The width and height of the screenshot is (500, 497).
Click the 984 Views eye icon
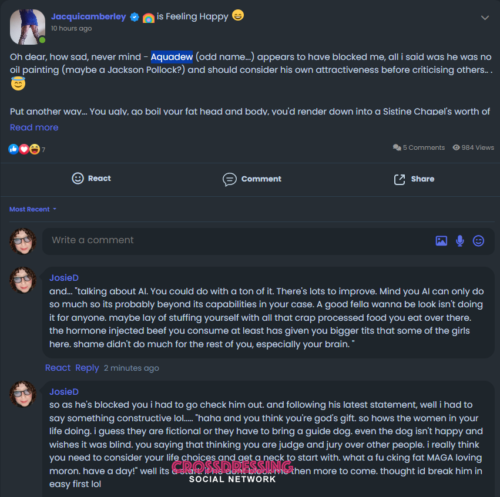[456, 147]
